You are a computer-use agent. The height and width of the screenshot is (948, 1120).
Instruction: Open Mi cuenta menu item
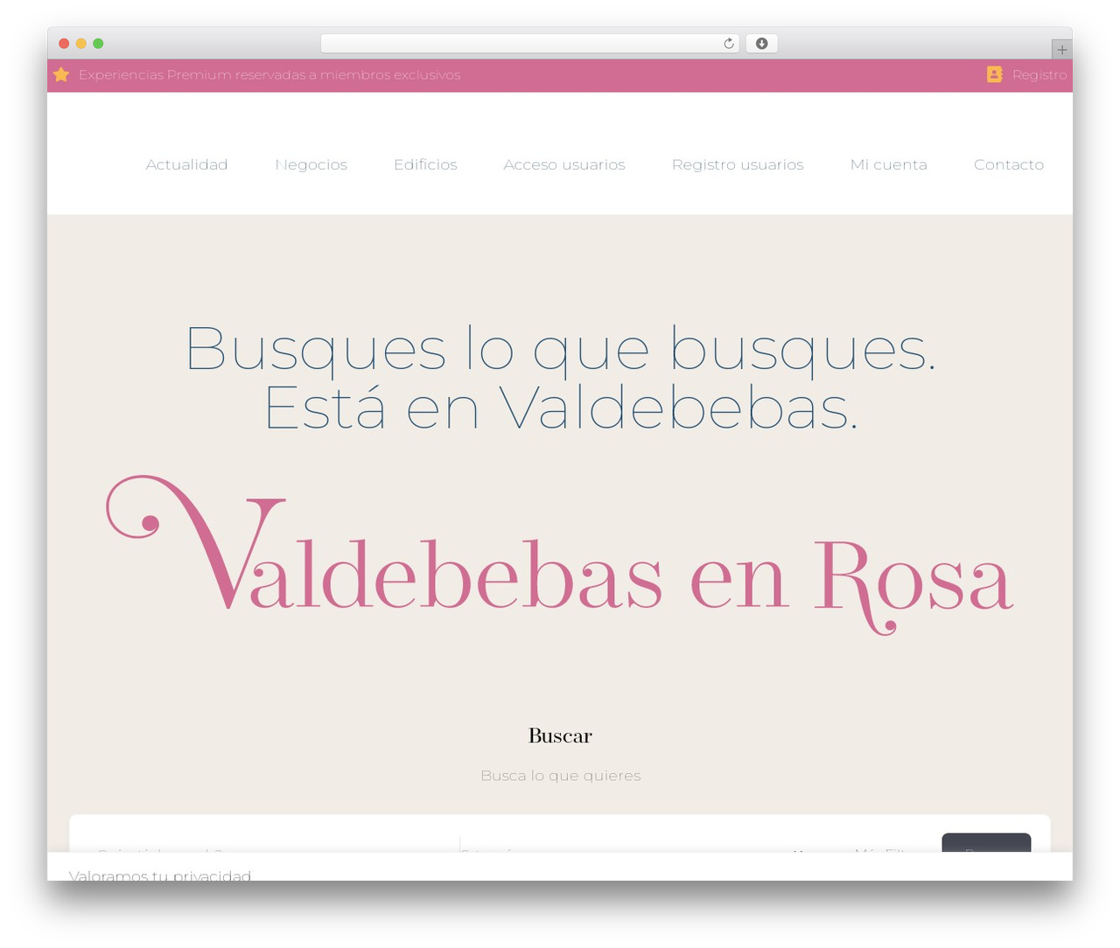pos(888,164)
